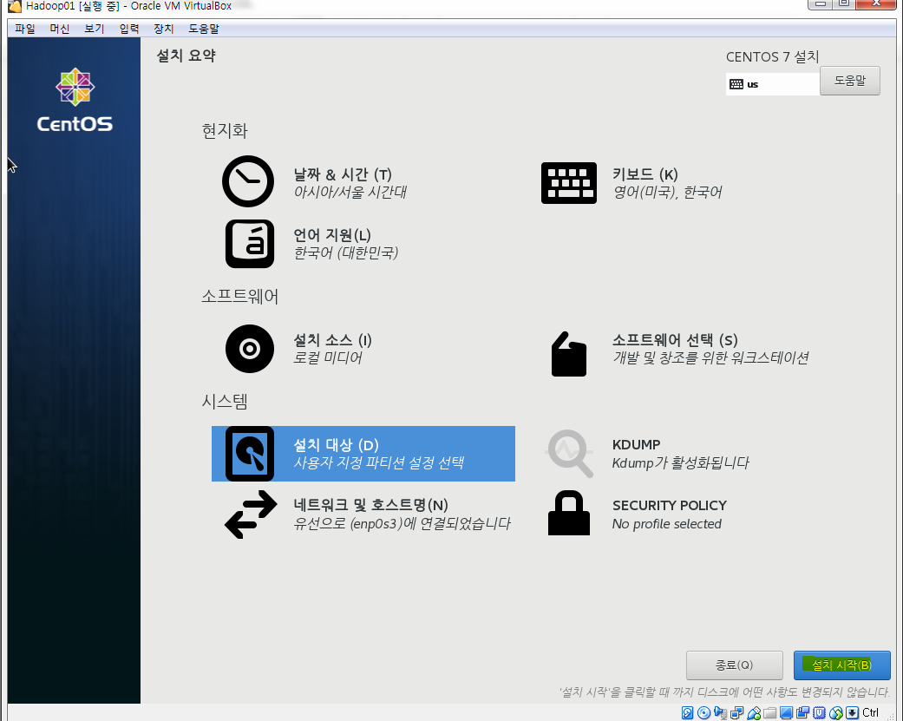This screenshot has height=721, width=903.
Task: Click 개발 및 창조를 위한 워크스테이션 text
Action: tap(710, 358)
